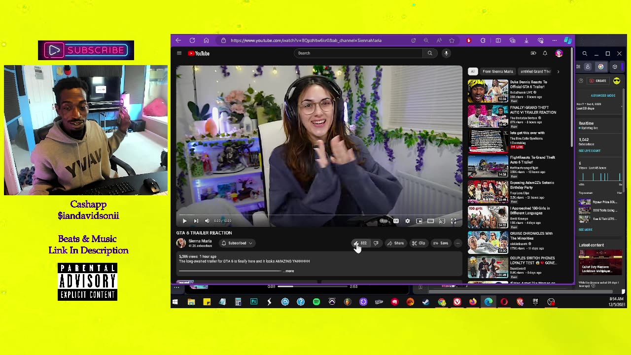Open Windows Start menu
The height and width of the screenshot is (355, 631).
click(x=175, y=302)
